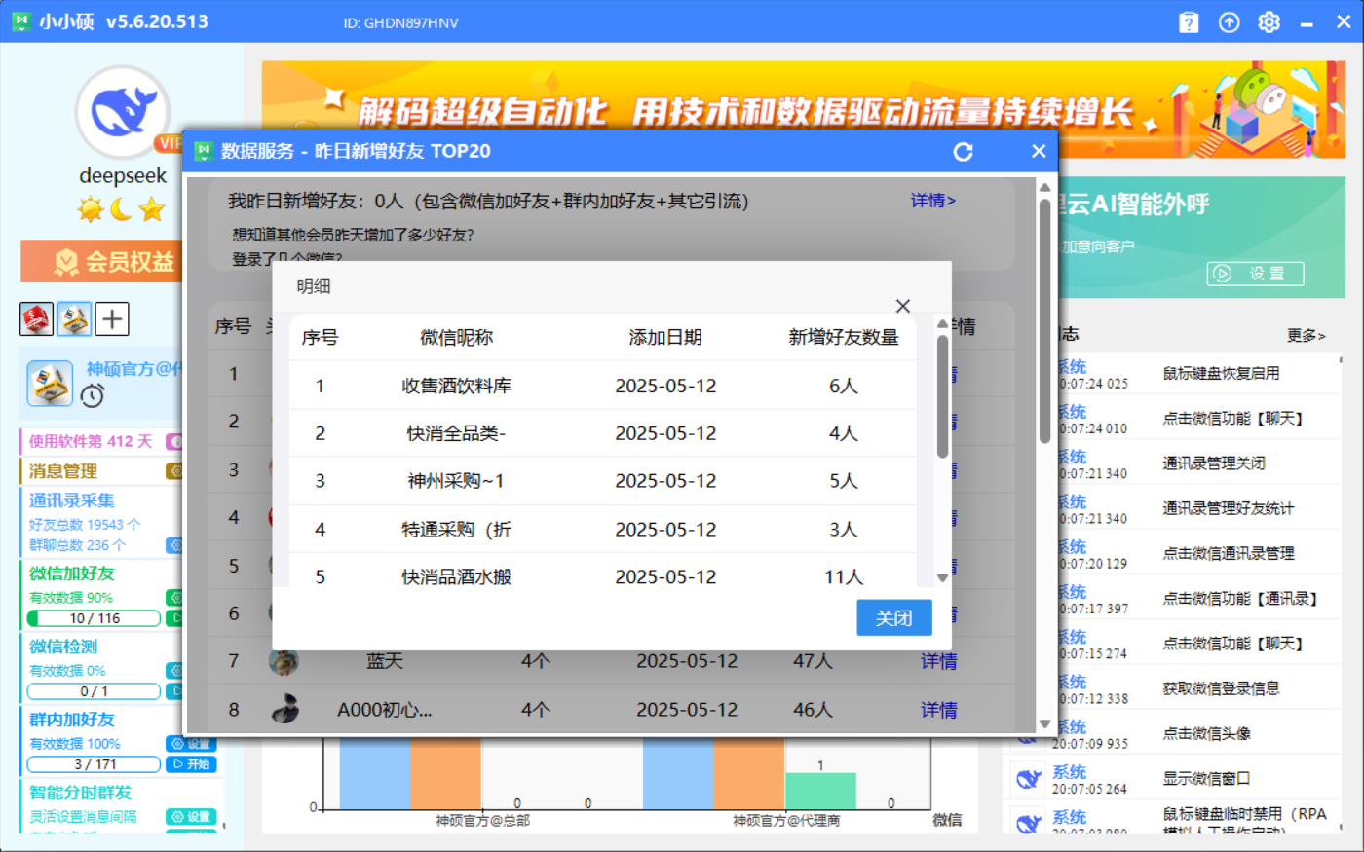Click the 点击微信头像 log entry
1364x852 pixels.
[x=1207, y=733]
